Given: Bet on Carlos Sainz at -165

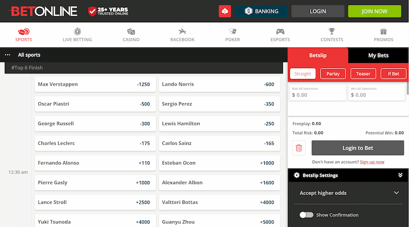Looking at the screenshot, I should (x=219, y=143).
